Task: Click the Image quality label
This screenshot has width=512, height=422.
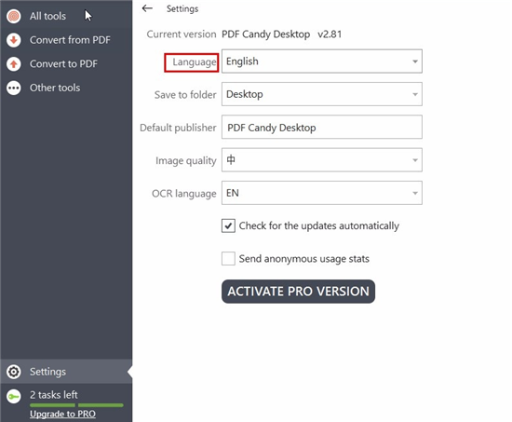Action: 186,160
